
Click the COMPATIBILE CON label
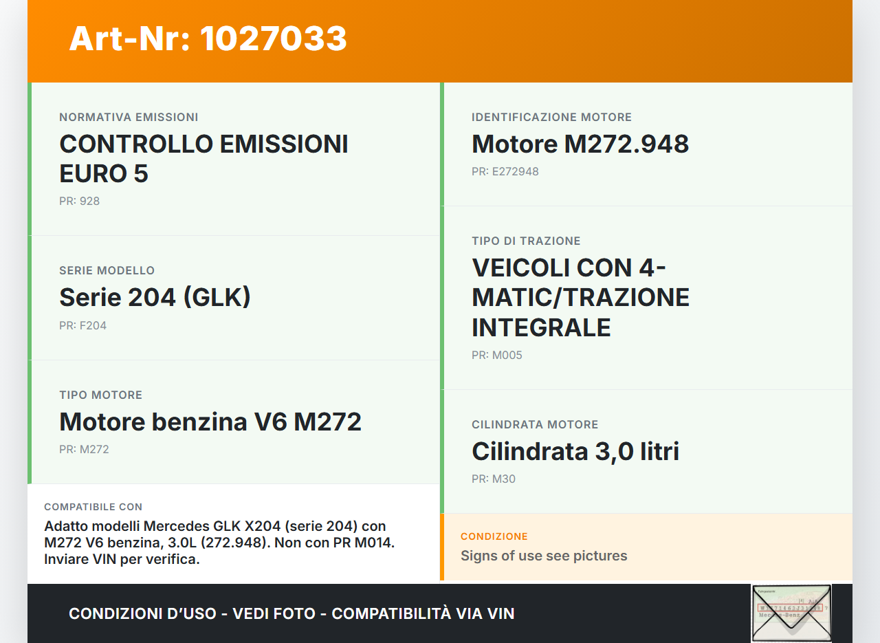point(93,507)
